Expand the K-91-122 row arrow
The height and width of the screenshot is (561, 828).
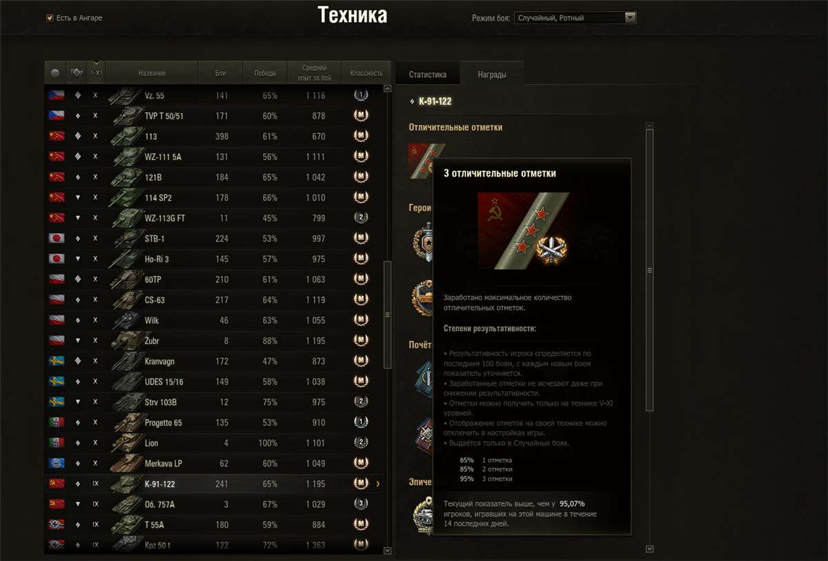(377, 484)
